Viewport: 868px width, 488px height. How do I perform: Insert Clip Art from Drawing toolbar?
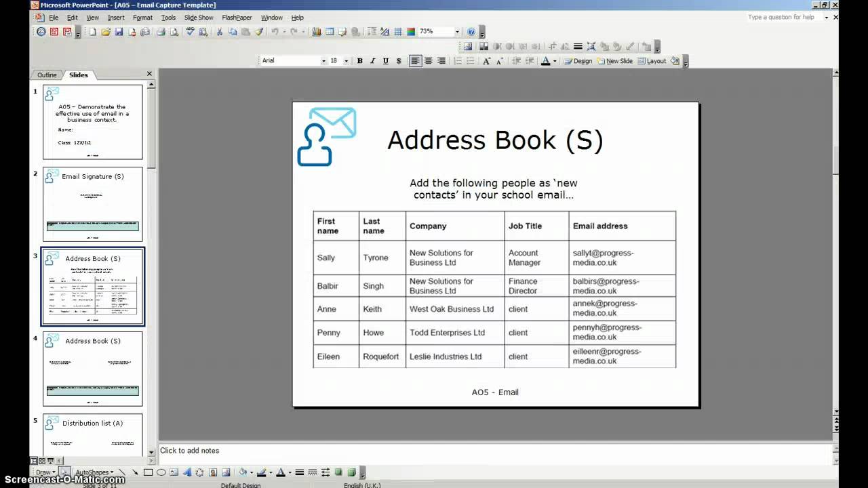pyautogui.click(x=213, y=472)
